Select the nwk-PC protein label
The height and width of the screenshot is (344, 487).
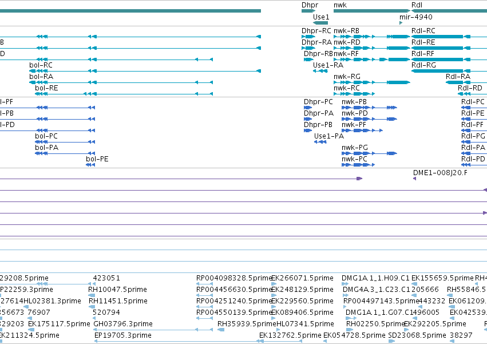(354, 160)
